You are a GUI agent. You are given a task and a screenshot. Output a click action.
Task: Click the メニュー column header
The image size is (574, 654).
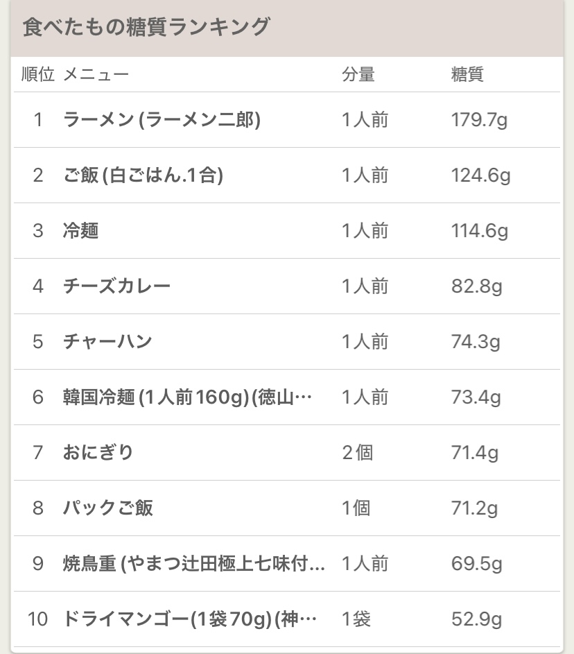(x=96, y=75)
